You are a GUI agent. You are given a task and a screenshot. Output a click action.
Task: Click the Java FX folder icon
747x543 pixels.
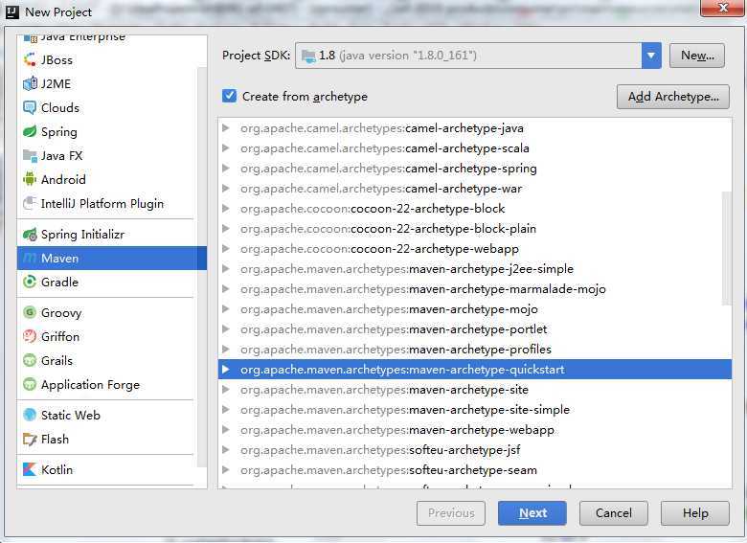tap(30, 155)
